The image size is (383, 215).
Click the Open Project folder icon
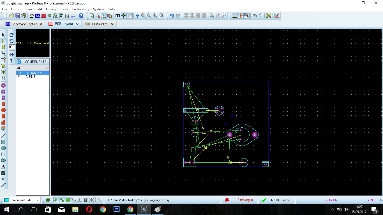point(11,16)
